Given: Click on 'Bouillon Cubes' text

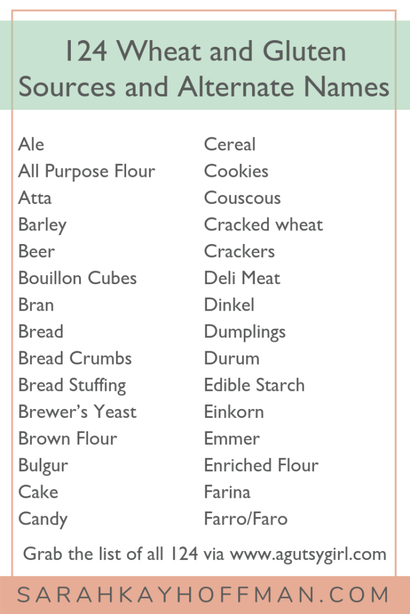Looking at the screenshot, I should pyautogui.click(x=77, y=278).
